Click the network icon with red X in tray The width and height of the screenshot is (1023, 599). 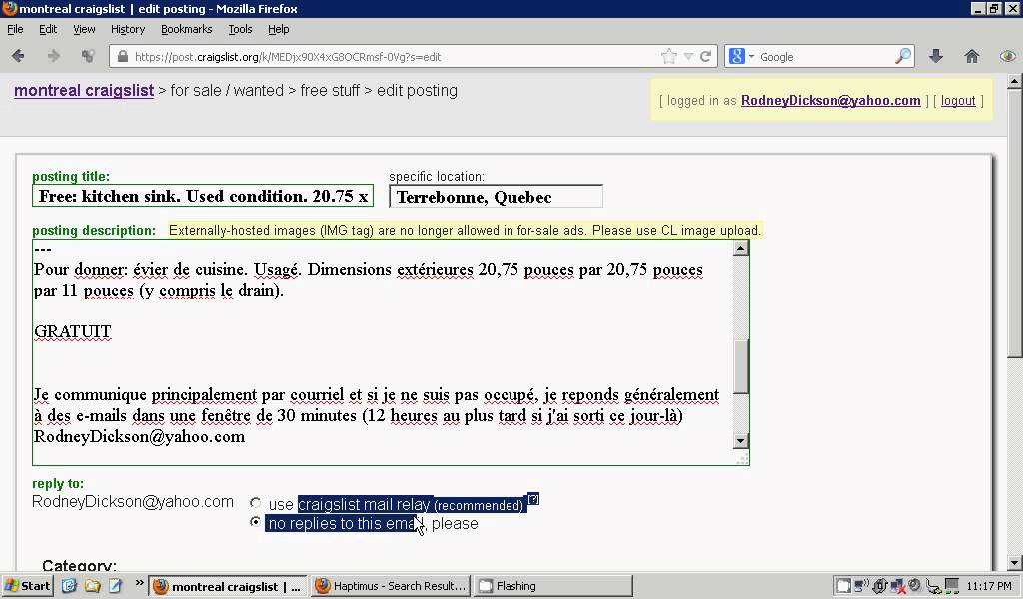(x=898, y=586)
